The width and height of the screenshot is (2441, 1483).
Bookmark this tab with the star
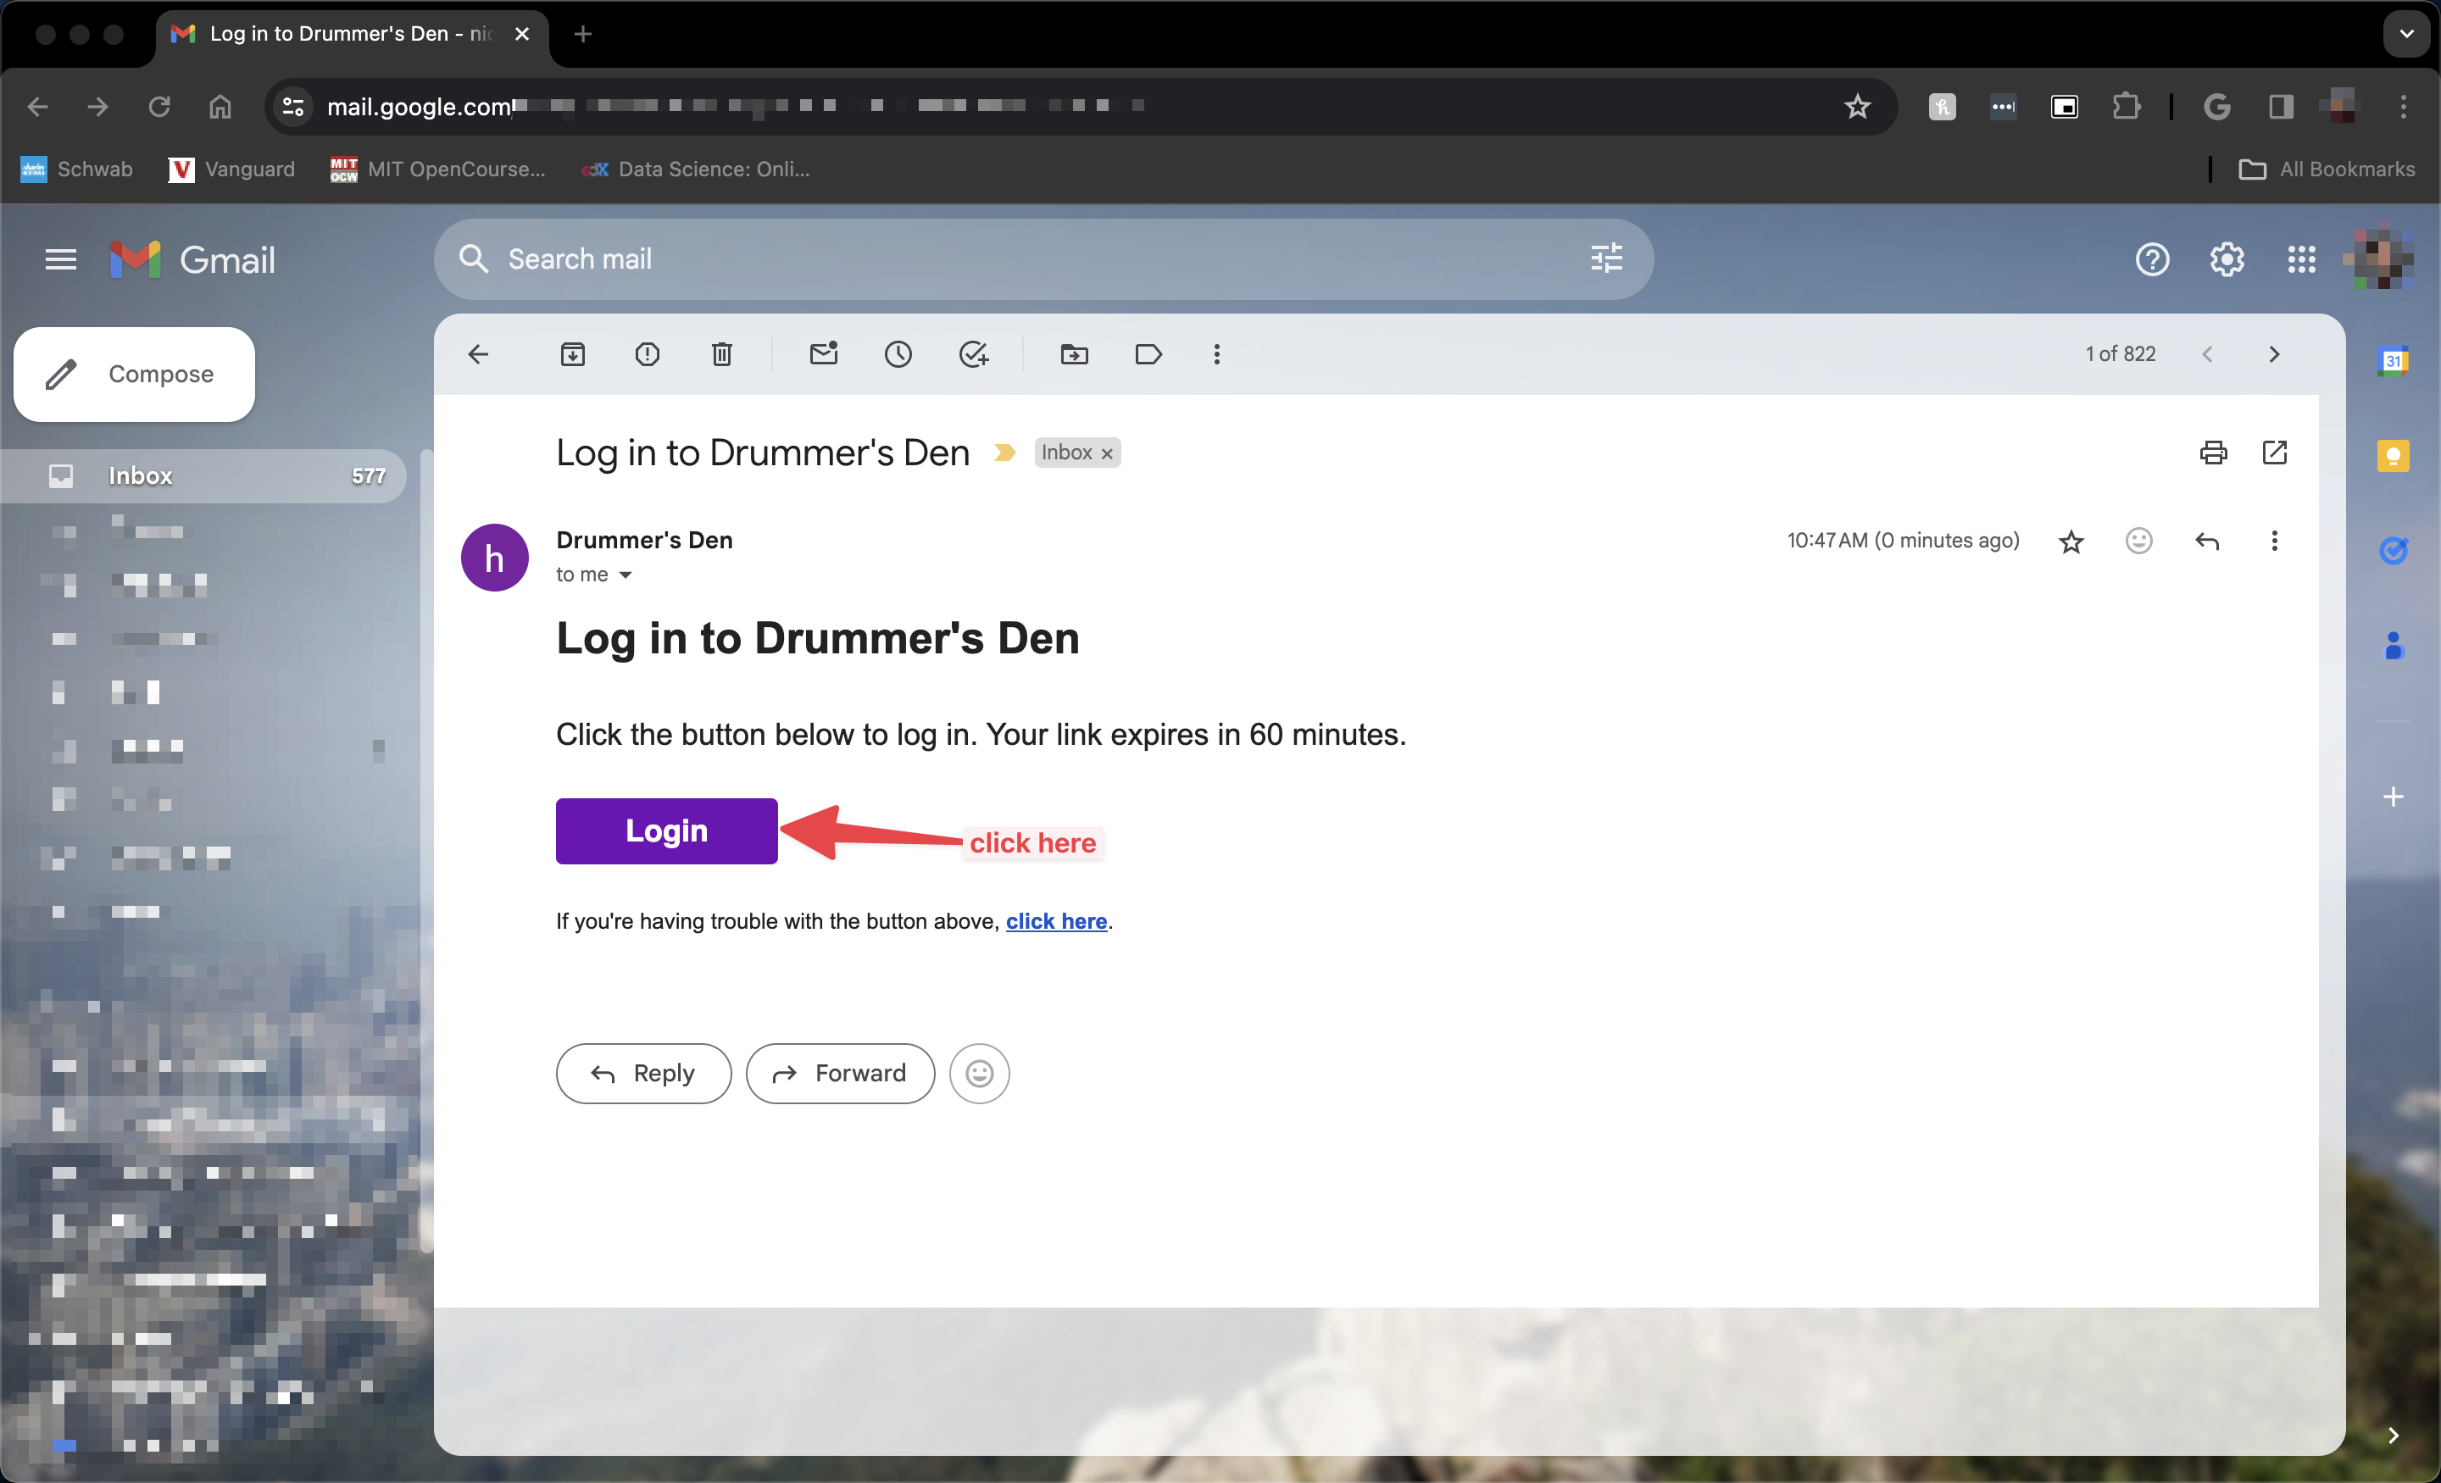tap(1856, 107)
